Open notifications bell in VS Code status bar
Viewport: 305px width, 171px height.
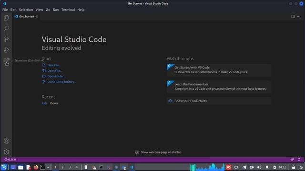click(299, 160)
